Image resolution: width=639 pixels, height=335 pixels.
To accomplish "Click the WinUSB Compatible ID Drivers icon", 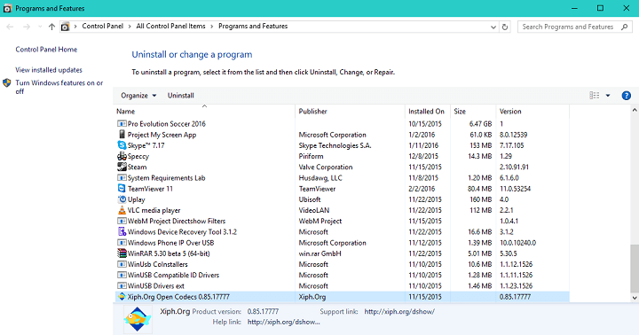I will click(122, 275).
